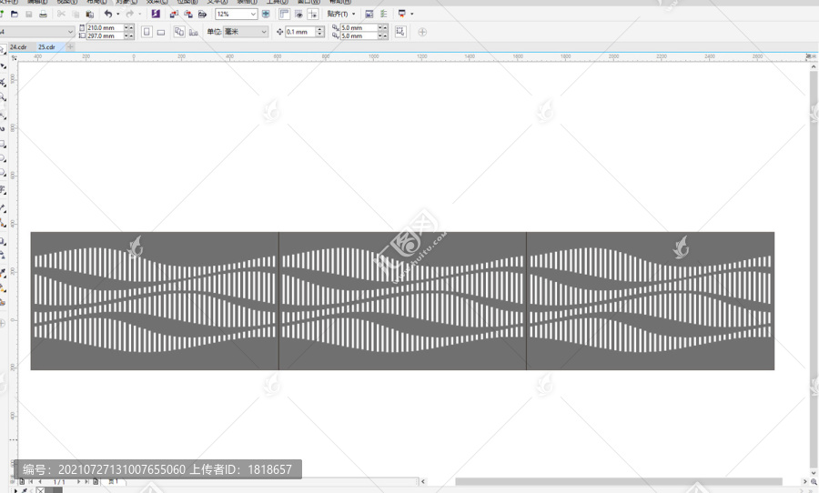Select the Rectangle tool

pos(3,144)
